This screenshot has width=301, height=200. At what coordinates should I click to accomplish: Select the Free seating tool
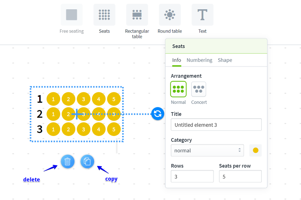72,15
